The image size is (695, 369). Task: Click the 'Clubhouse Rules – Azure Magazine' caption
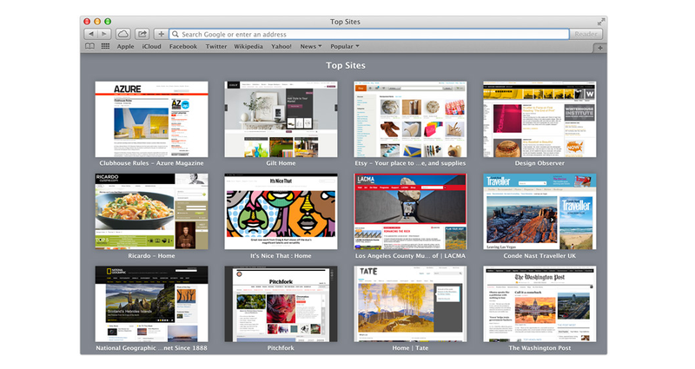tap(151, 163)
